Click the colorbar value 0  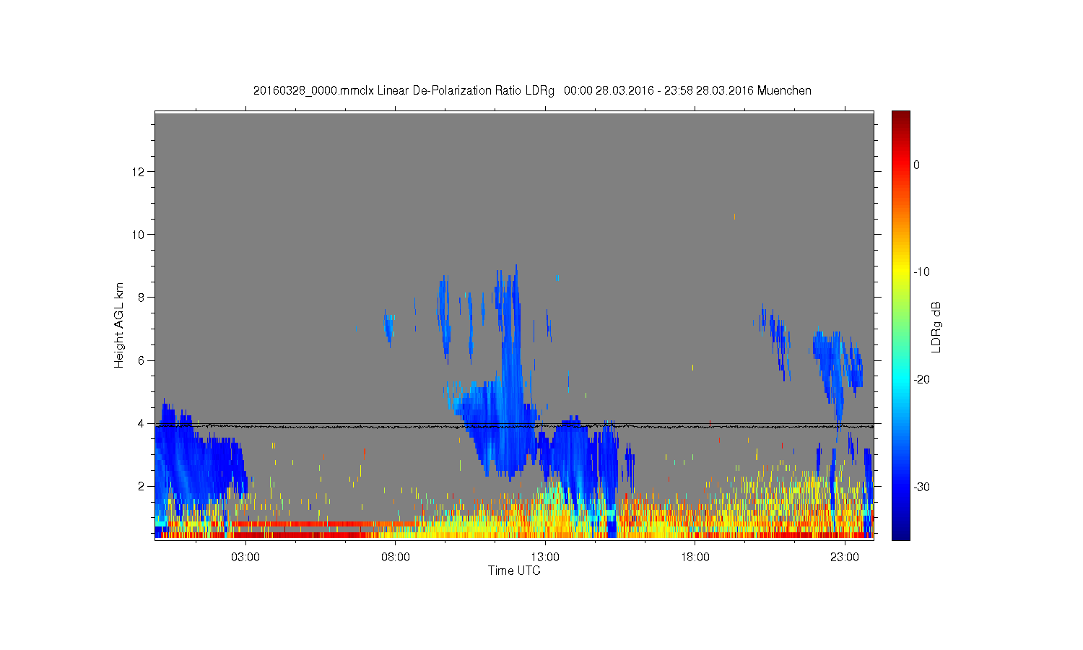[x=916, y=165]
